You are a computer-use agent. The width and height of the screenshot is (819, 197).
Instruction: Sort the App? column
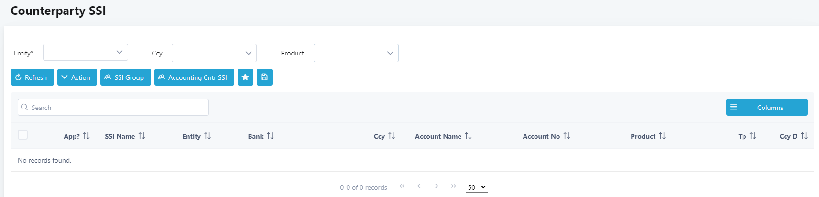tap(87, 136)
